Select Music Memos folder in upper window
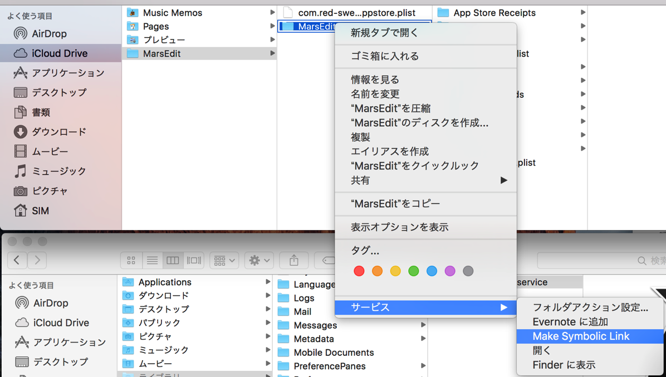 199,13
